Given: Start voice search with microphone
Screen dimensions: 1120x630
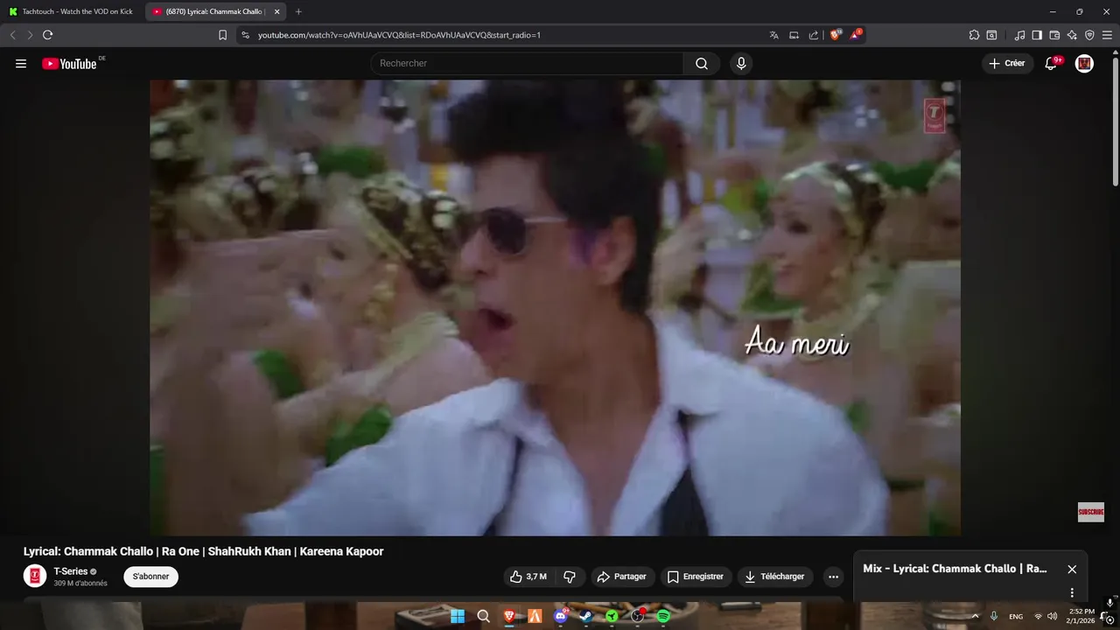Looking at the screenshot, I should (x=741, y=63).
